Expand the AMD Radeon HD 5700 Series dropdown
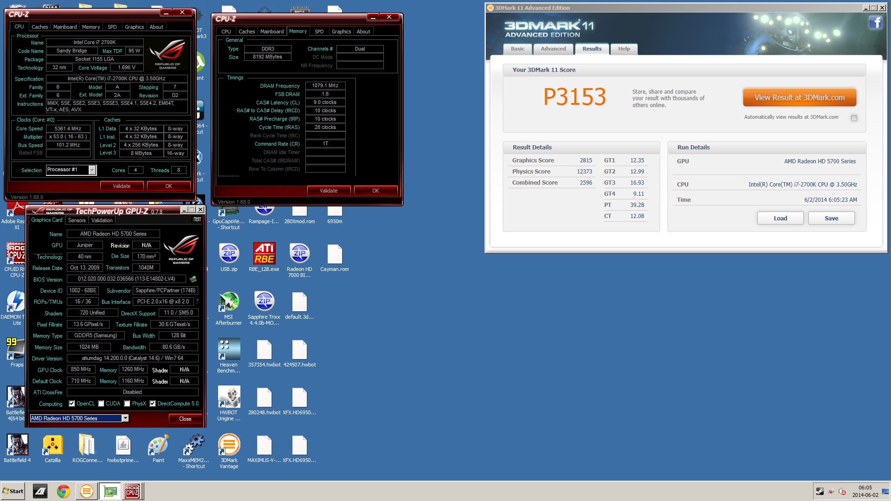 [125, 418]
